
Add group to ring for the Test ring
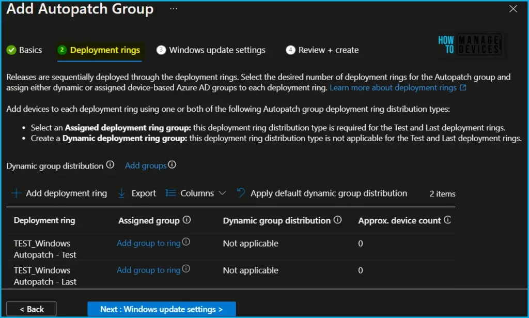coord(148,243)
